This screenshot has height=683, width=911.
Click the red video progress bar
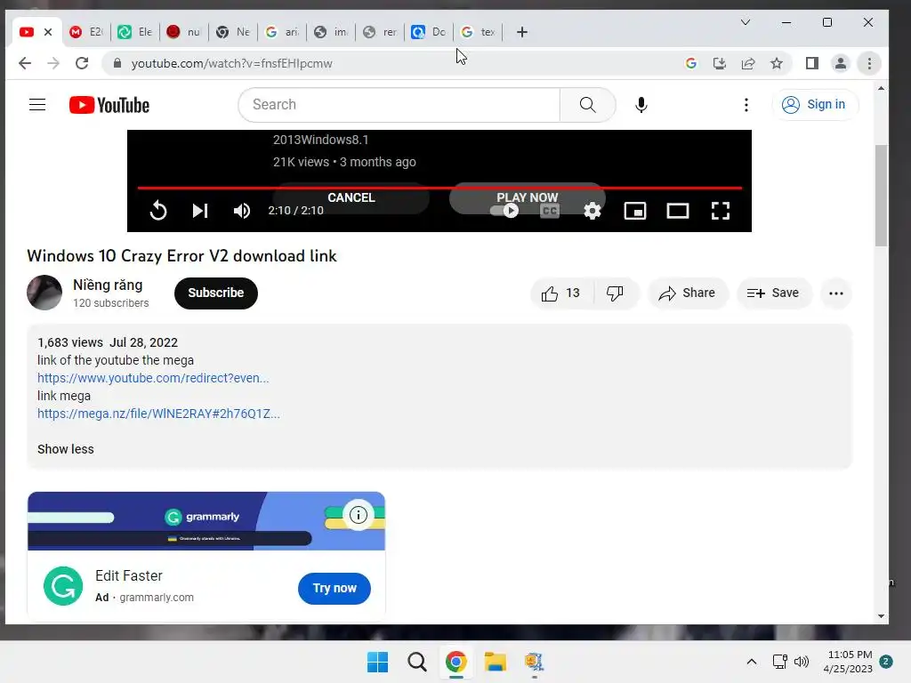[439, 189]
